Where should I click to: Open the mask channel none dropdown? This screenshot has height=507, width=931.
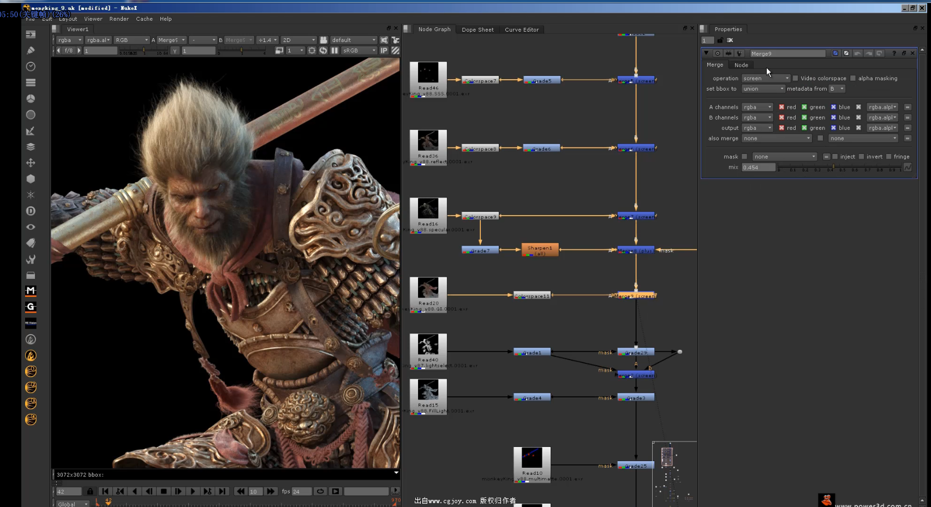785,157
